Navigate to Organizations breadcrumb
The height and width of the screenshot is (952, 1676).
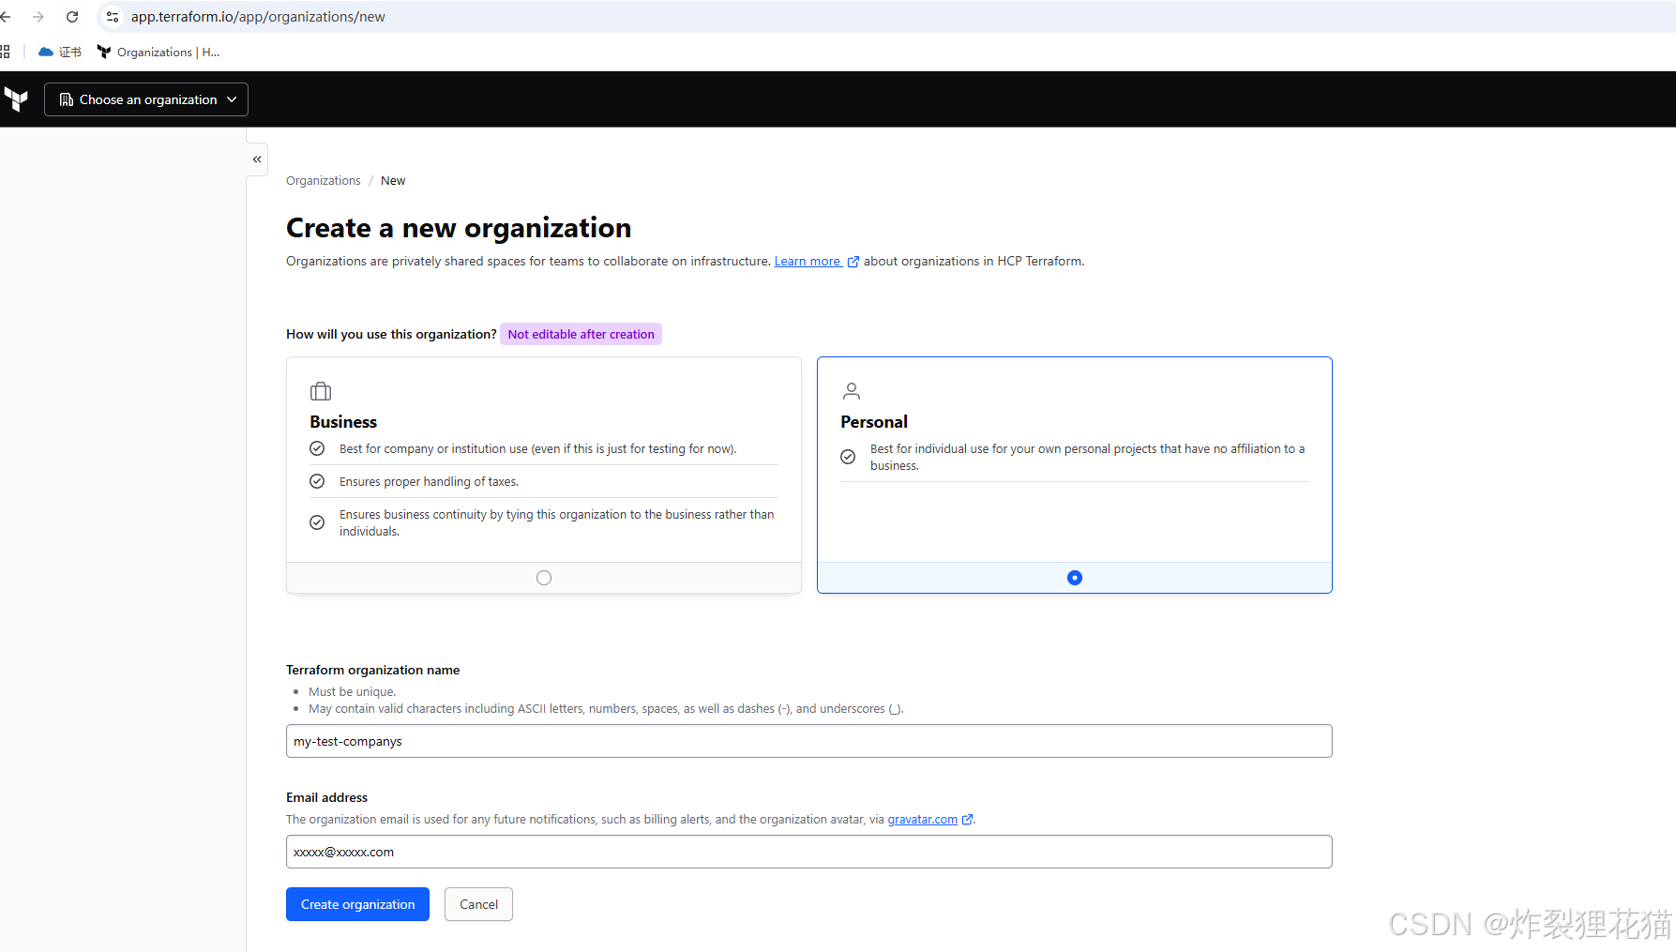tap(323, 181)
